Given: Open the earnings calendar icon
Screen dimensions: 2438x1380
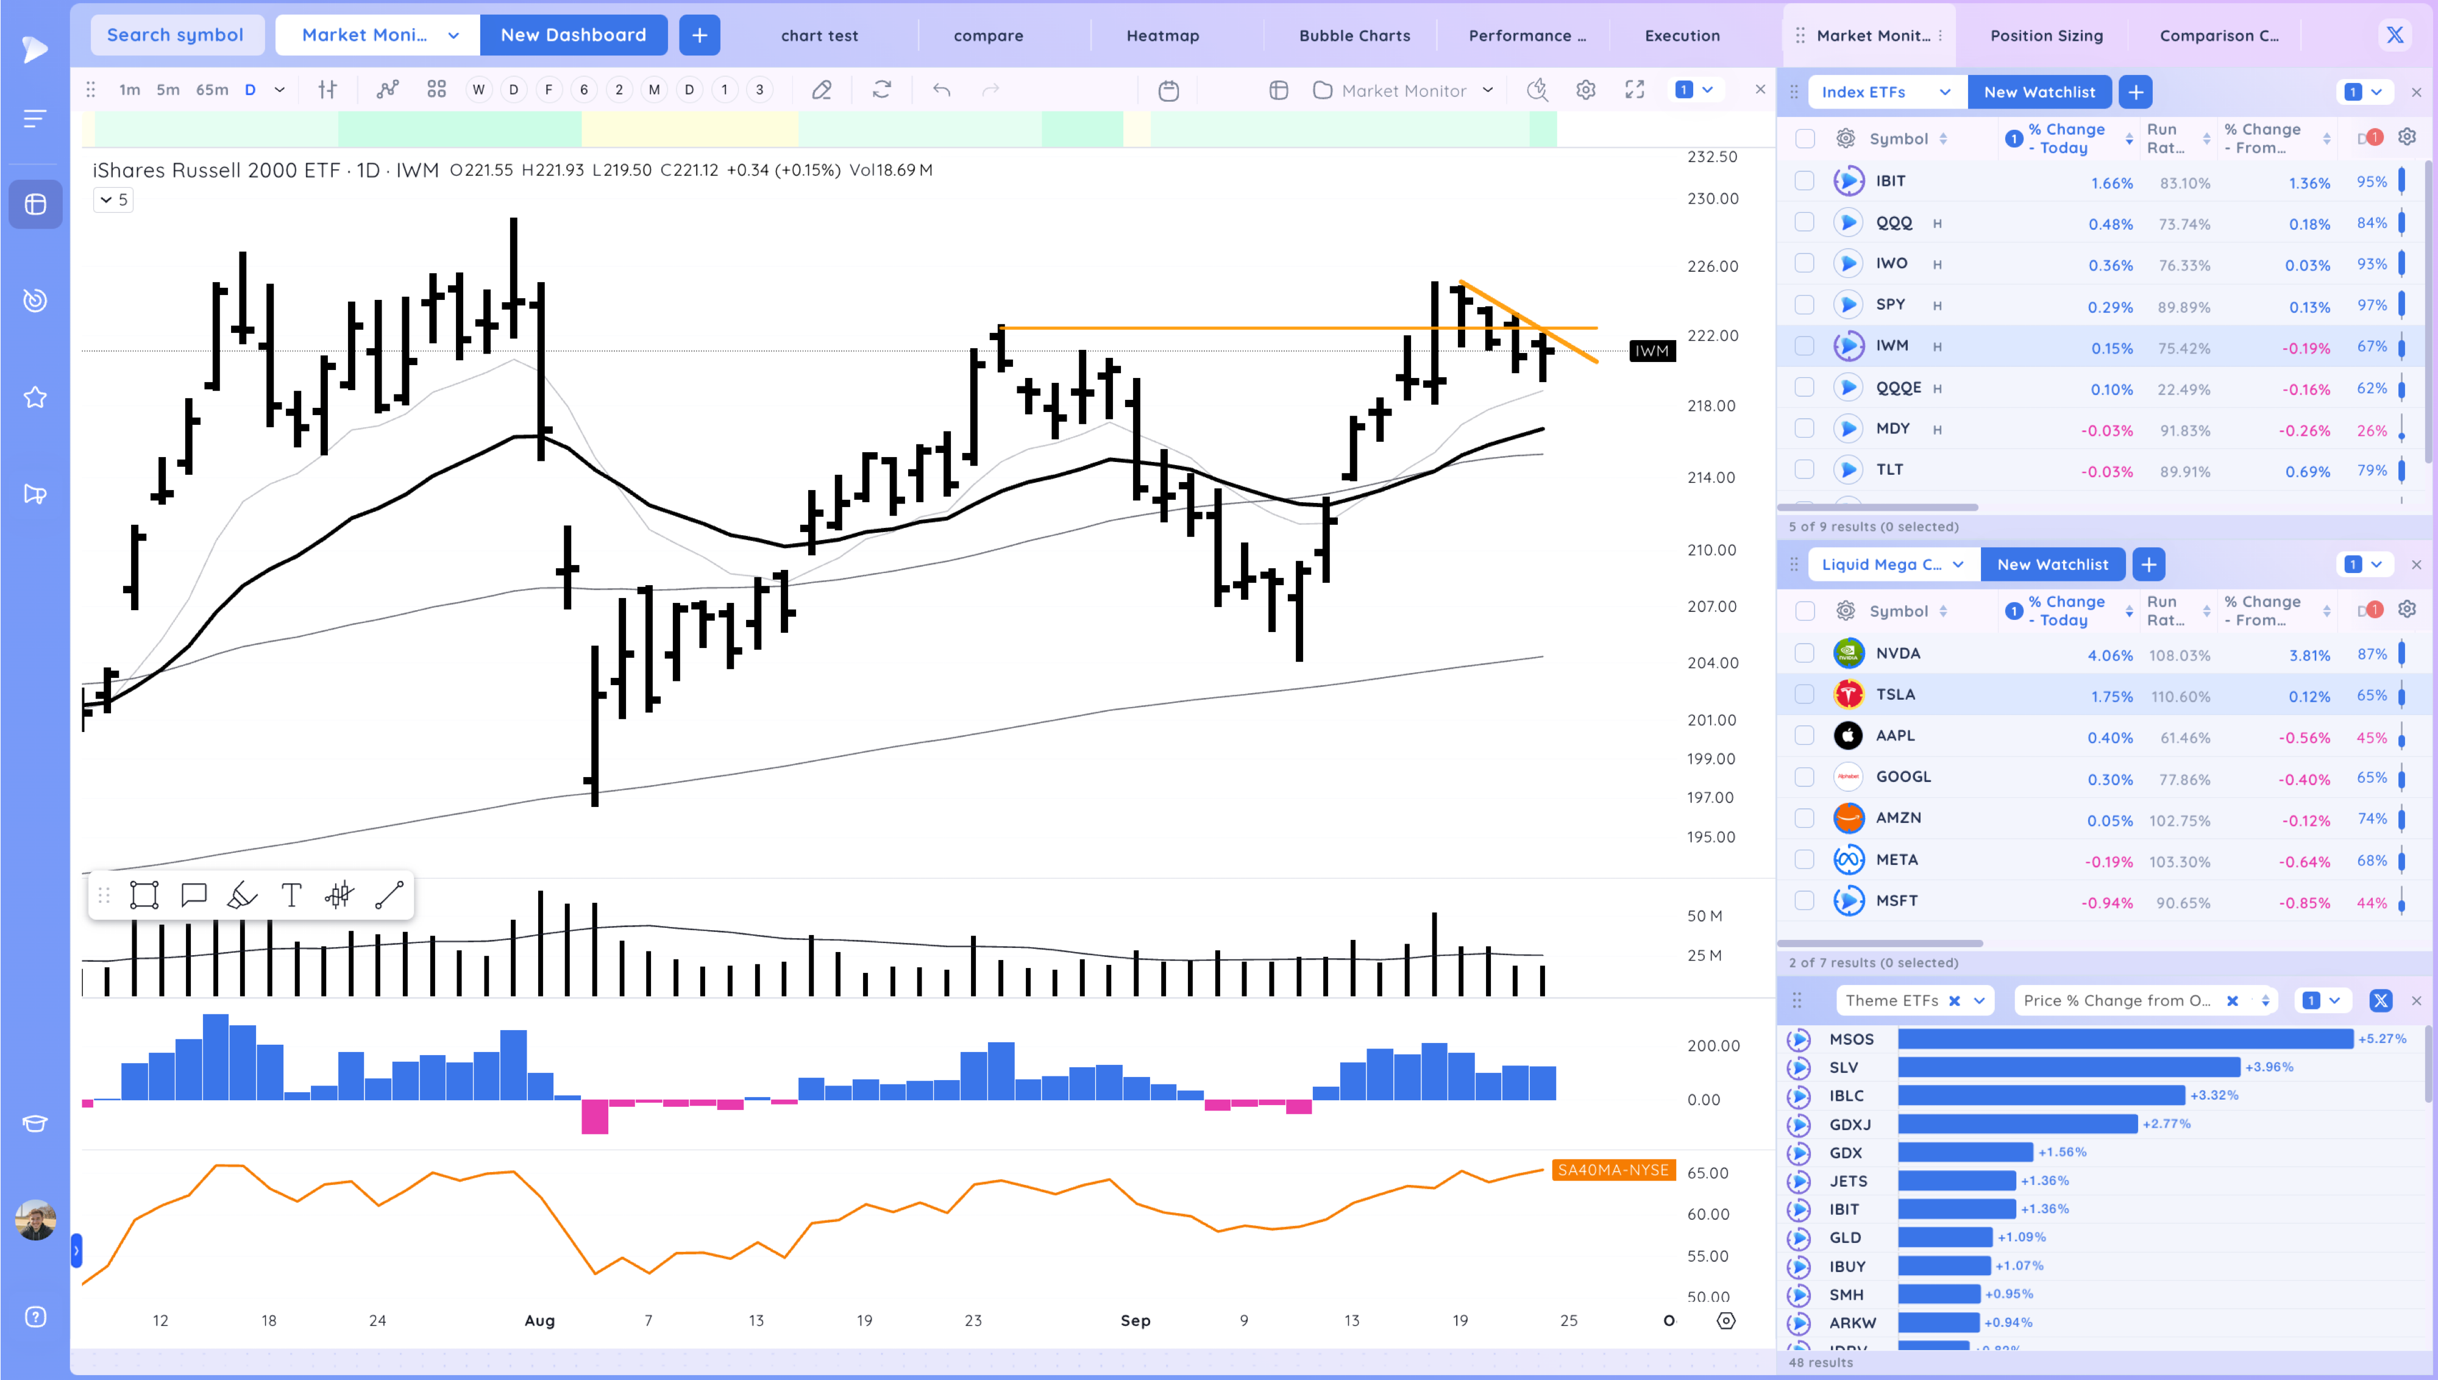Looking at the screenshot, I should (x=1168, y=90).
